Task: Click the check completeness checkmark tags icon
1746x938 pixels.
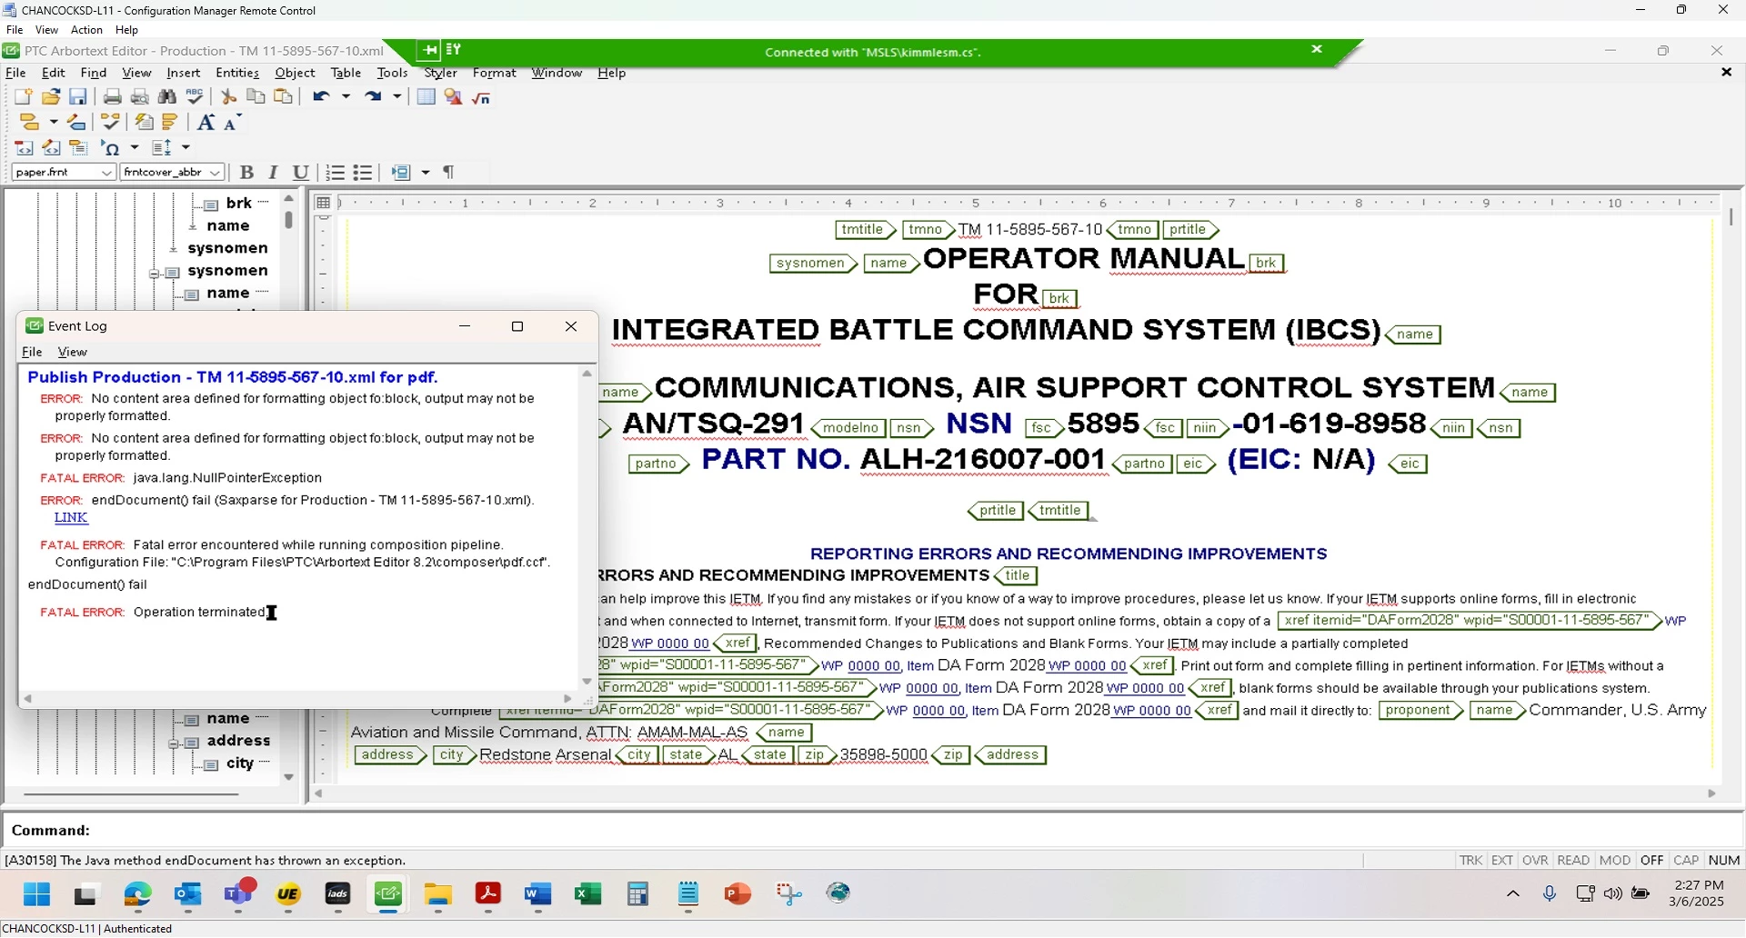Action: [x=111, y=123]
